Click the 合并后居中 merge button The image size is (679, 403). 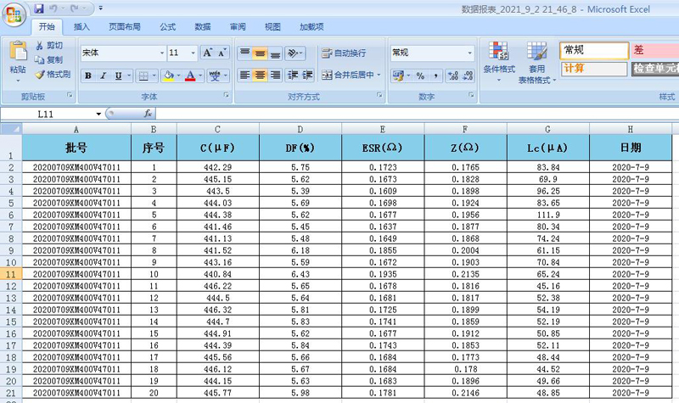coord(349,76)
